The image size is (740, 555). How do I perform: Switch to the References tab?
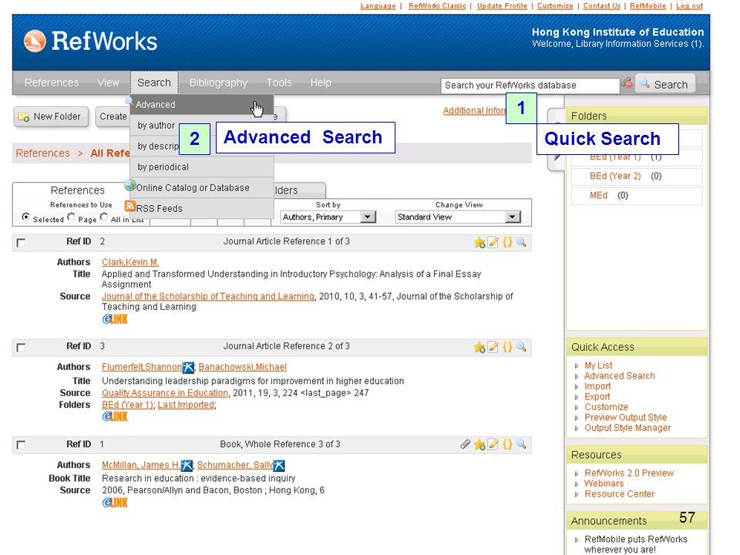click(77, 190)
